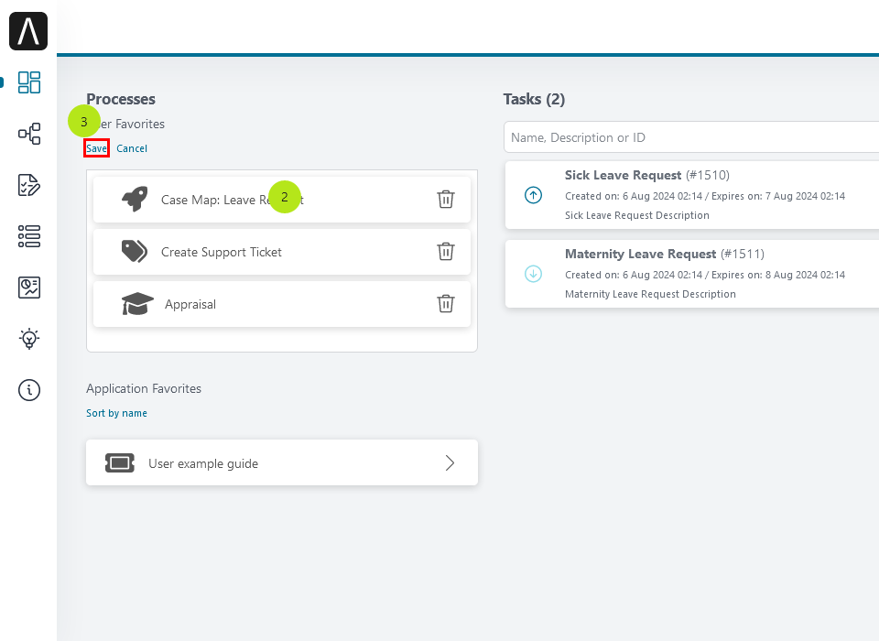Click the Processes heading
Screen dimensions: 879x641
(x=121, y=99)
